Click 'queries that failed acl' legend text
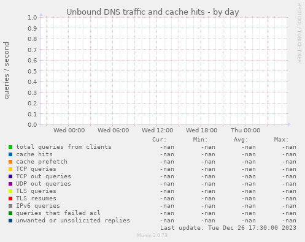 coord(58,213)
